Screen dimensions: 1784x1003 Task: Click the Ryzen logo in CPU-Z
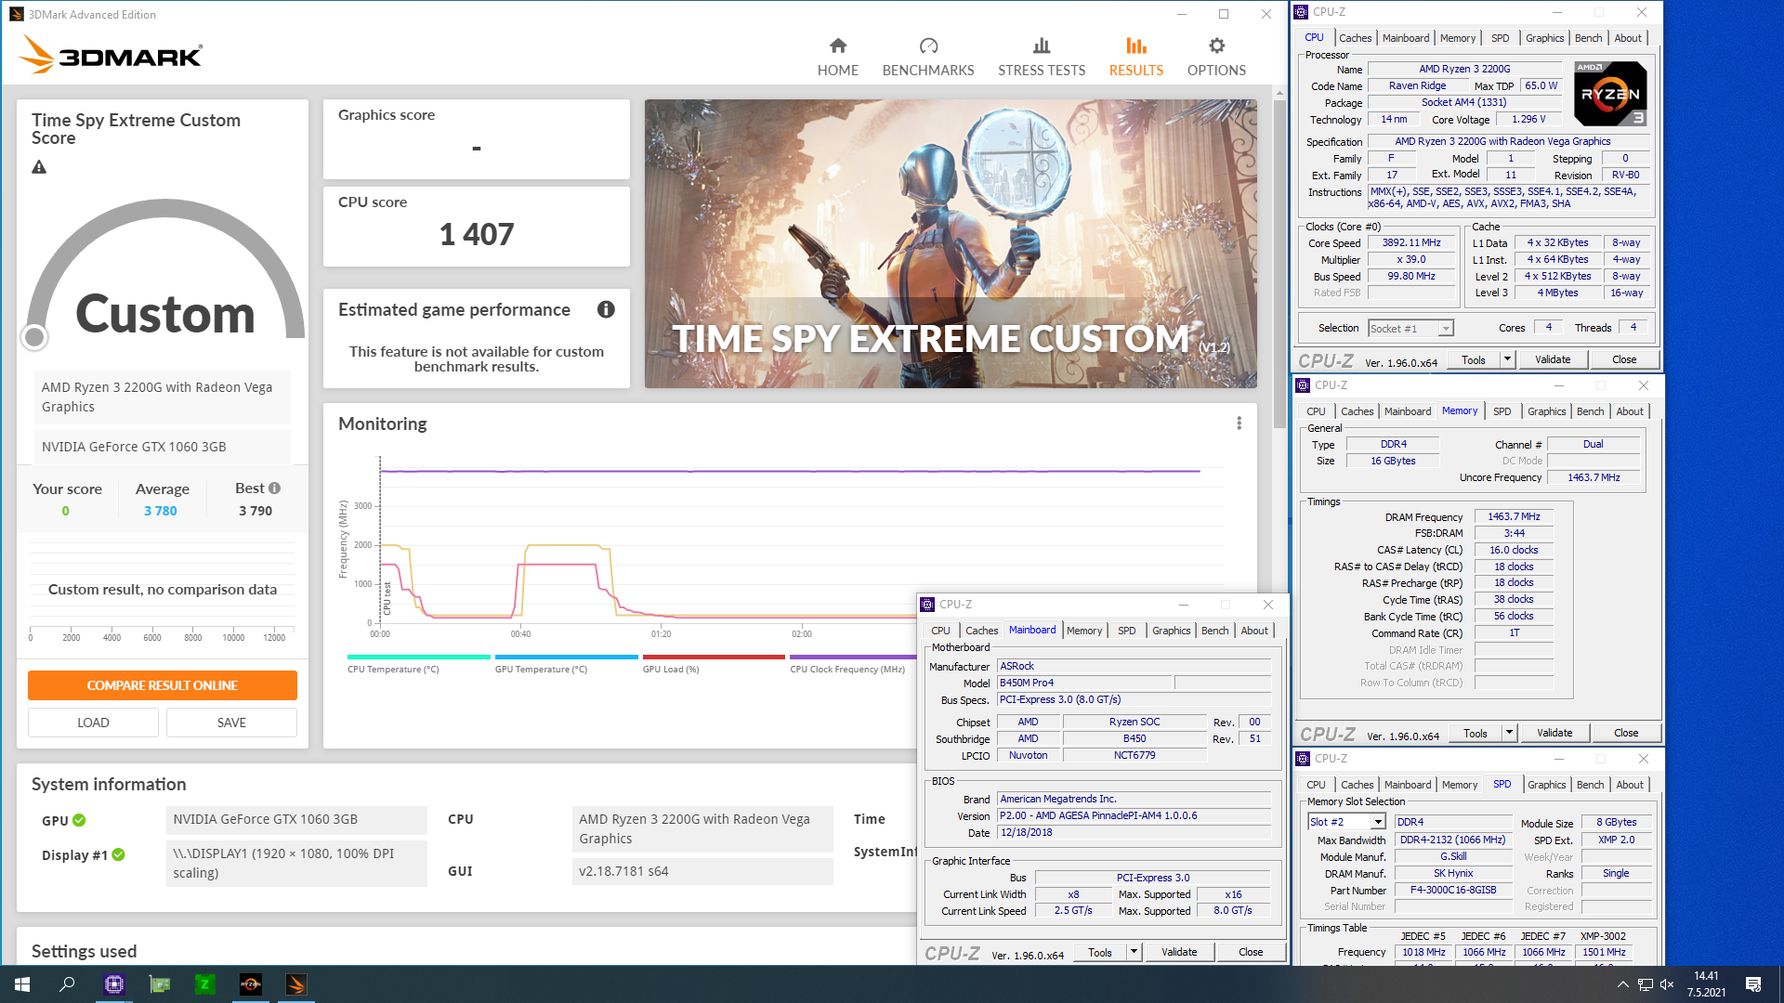[1610, 93]
